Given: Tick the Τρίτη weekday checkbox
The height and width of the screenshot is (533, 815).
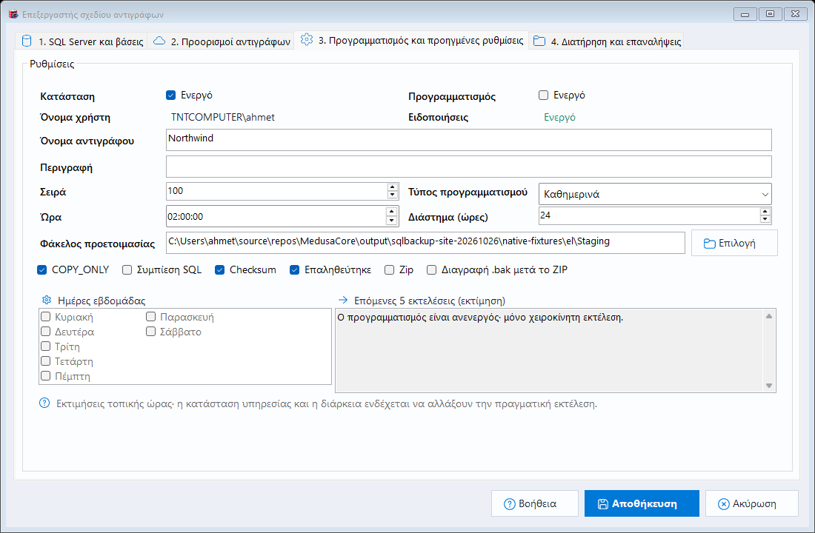Looking at the screenshot, I should tap(46, 346).
